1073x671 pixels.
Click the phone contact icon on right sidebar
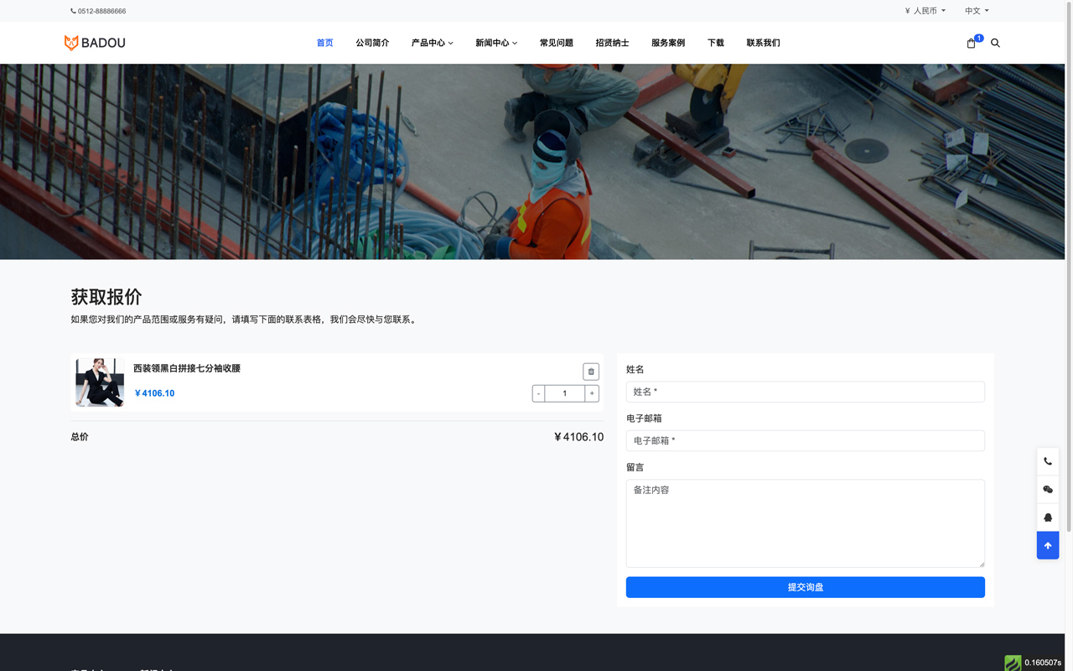click(1047, 460)
